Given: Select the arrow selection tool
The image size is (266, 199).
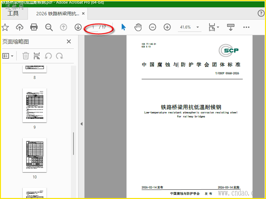Looking at the screenshot, I should point(123,27).
